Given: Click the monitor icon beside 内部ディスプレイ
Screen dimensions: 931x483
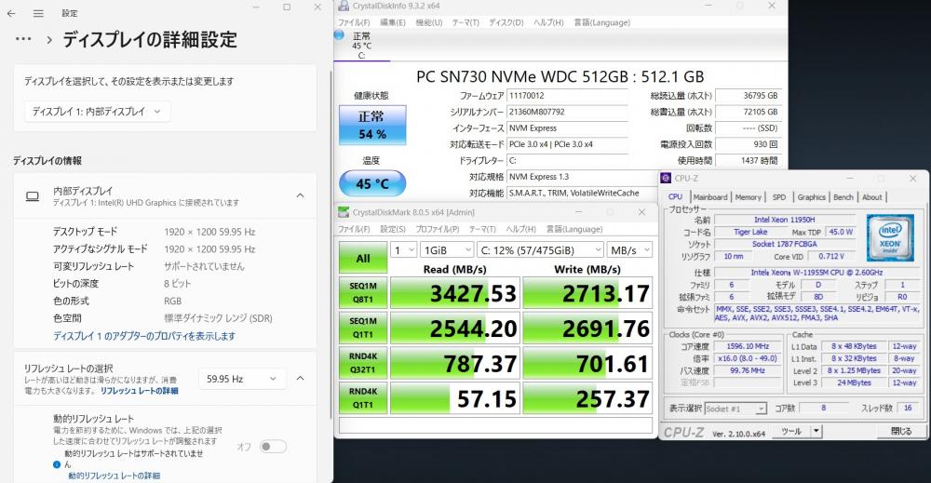Looking at the screenshot, I should (x=33, y=196).
